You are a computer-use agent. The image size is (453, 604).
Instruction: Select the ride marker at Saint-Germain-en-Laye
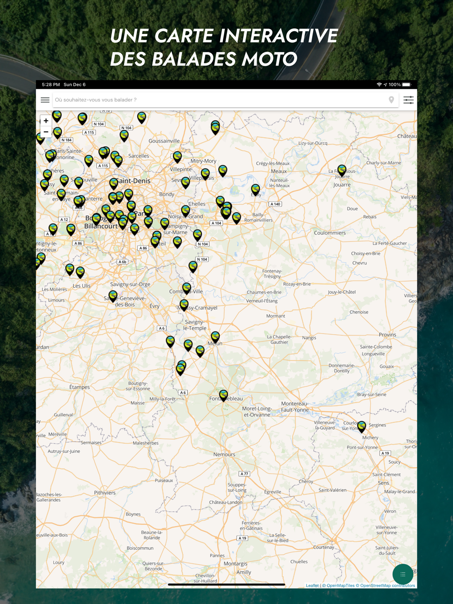click(61, 195)
